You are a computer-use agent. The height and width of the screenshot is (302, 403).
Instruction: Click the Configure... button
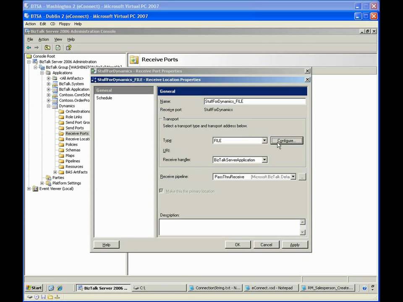pos(287,141)
